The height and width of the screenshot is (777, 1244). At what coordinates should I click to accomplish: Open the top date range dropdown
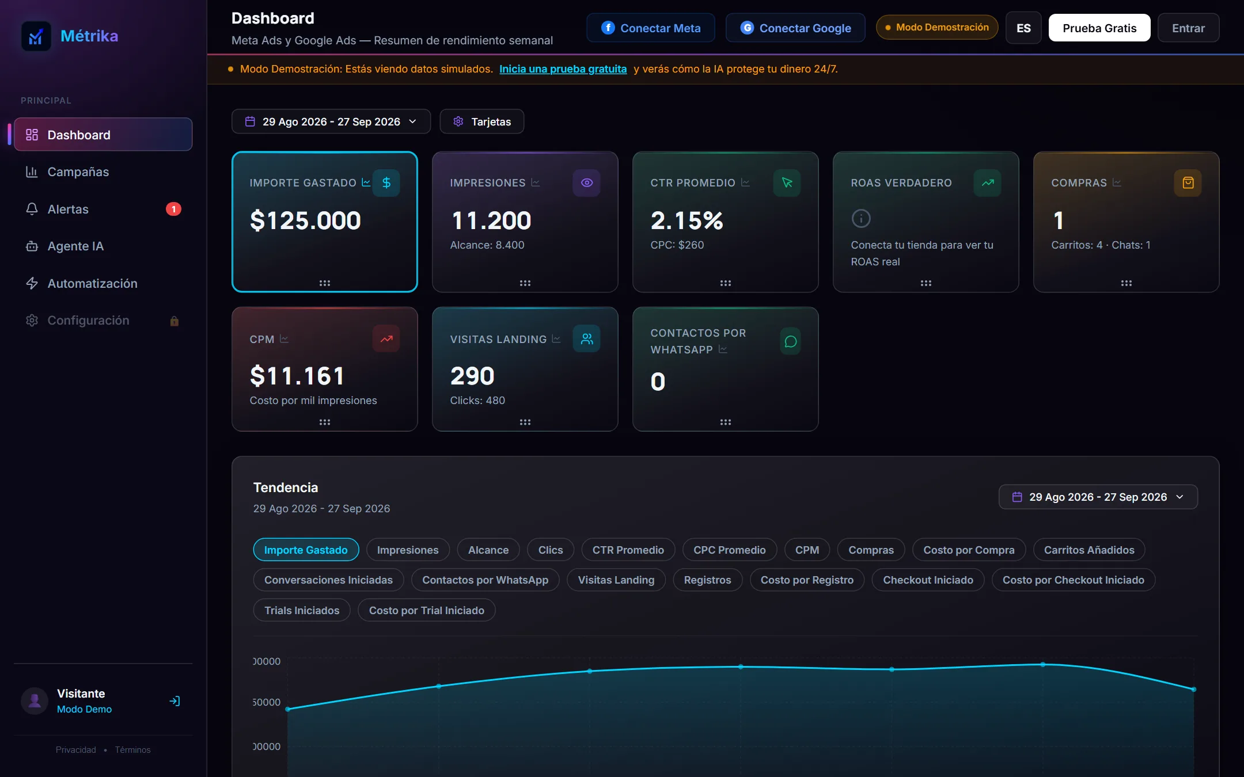pyautogui.click(x=331, y=121)
